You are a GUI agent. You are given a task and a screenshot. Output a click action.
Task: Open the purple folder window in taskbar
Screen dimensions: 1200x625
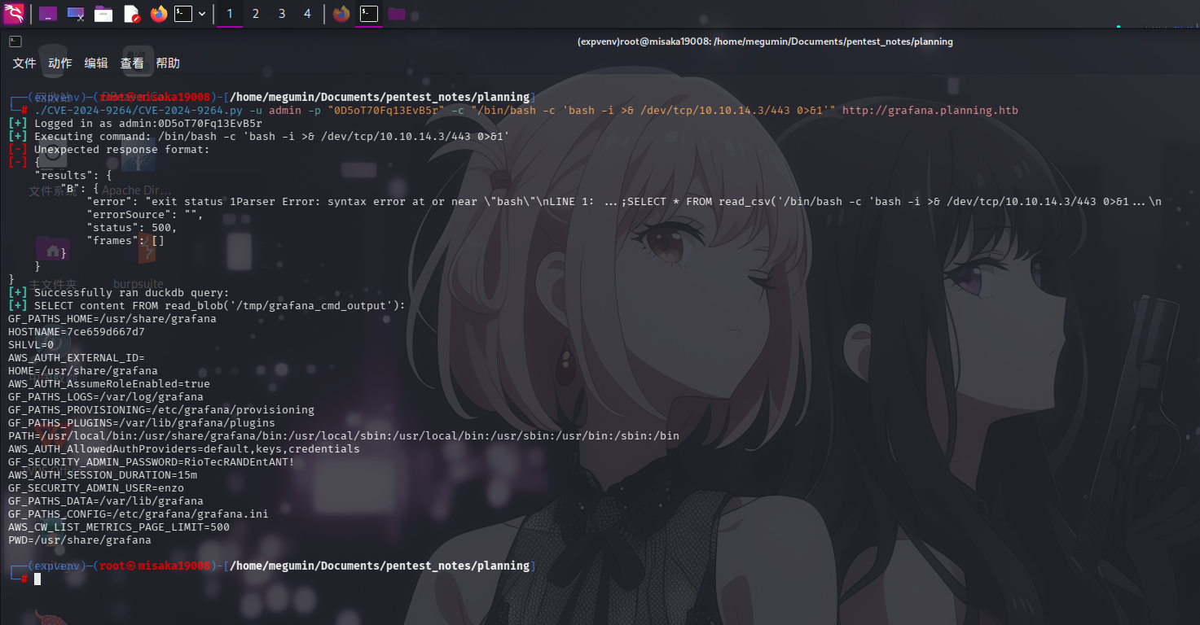[397, 14]
